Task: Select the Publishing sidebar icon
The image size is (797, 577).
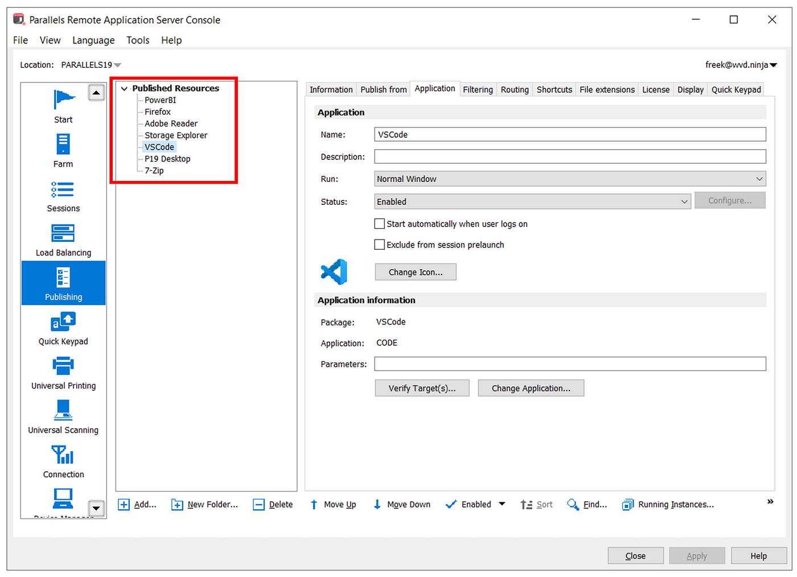Action: point(63,278)
